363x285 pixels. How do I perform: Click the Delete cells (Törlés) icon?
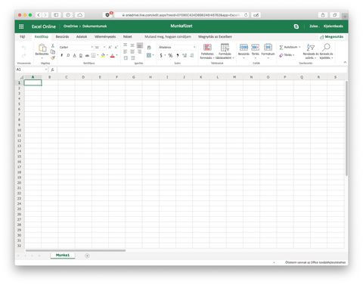(255, 47)
